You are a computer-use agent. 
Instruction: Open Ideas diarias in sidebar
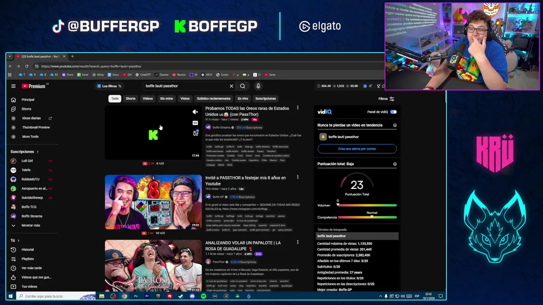pos(32,118)
